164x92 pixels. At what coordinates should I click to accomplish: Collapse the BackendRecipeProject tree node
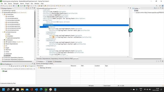pos(1,13)
